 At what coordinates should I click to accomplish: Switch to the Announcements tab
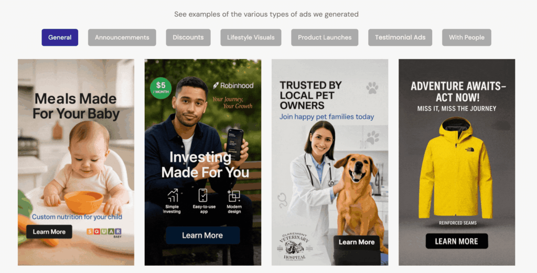122,37
